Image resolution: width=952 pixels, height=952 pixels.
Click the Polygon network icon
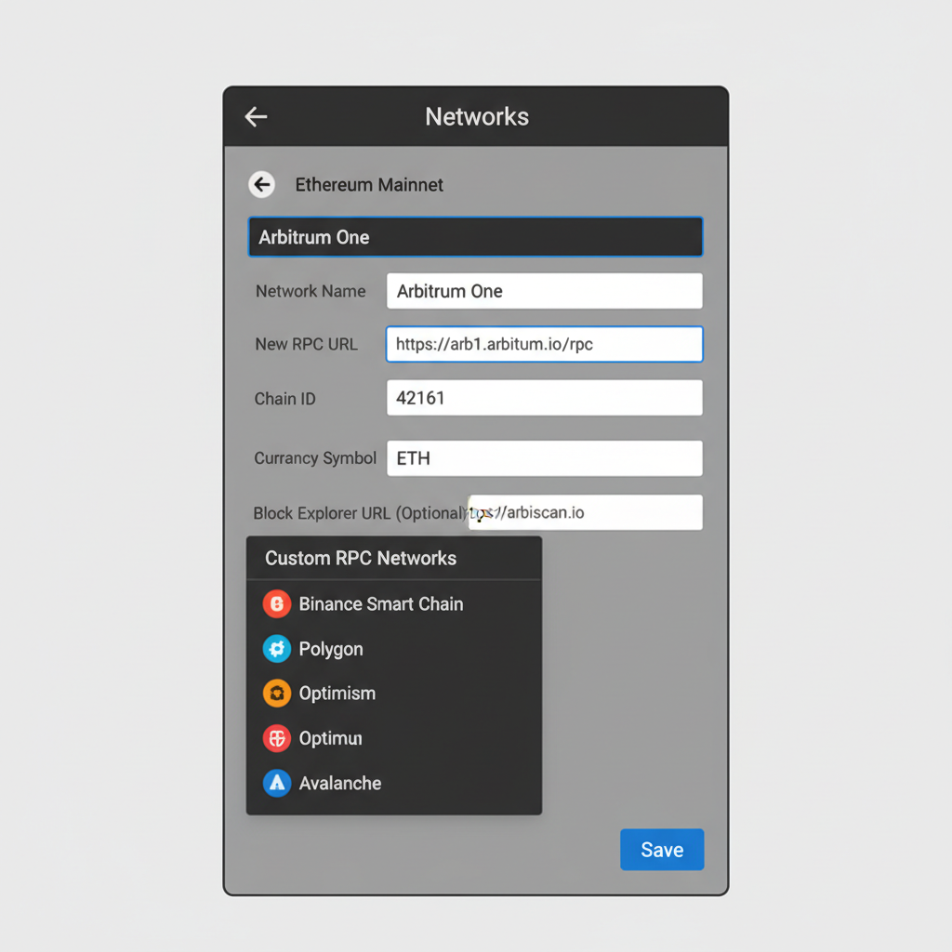pos(276,648)
